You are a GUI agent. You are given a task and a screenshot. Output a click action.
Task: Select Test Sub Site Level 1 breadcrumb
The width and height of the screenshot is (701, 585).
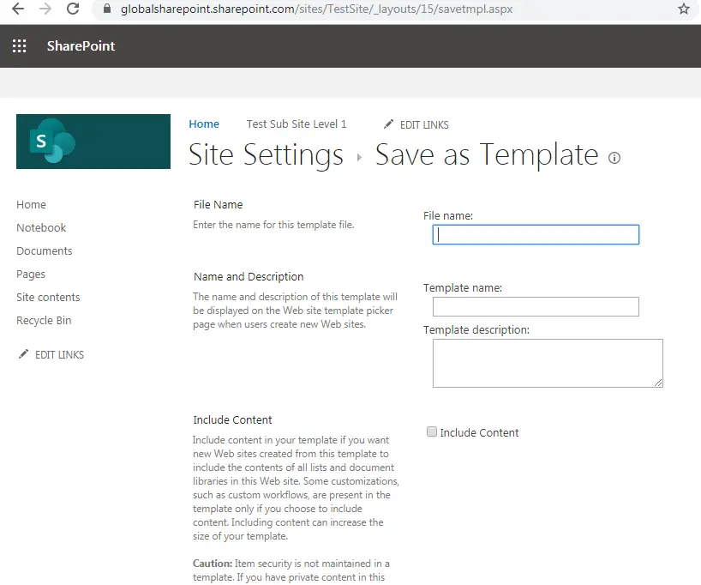point(297,124)
